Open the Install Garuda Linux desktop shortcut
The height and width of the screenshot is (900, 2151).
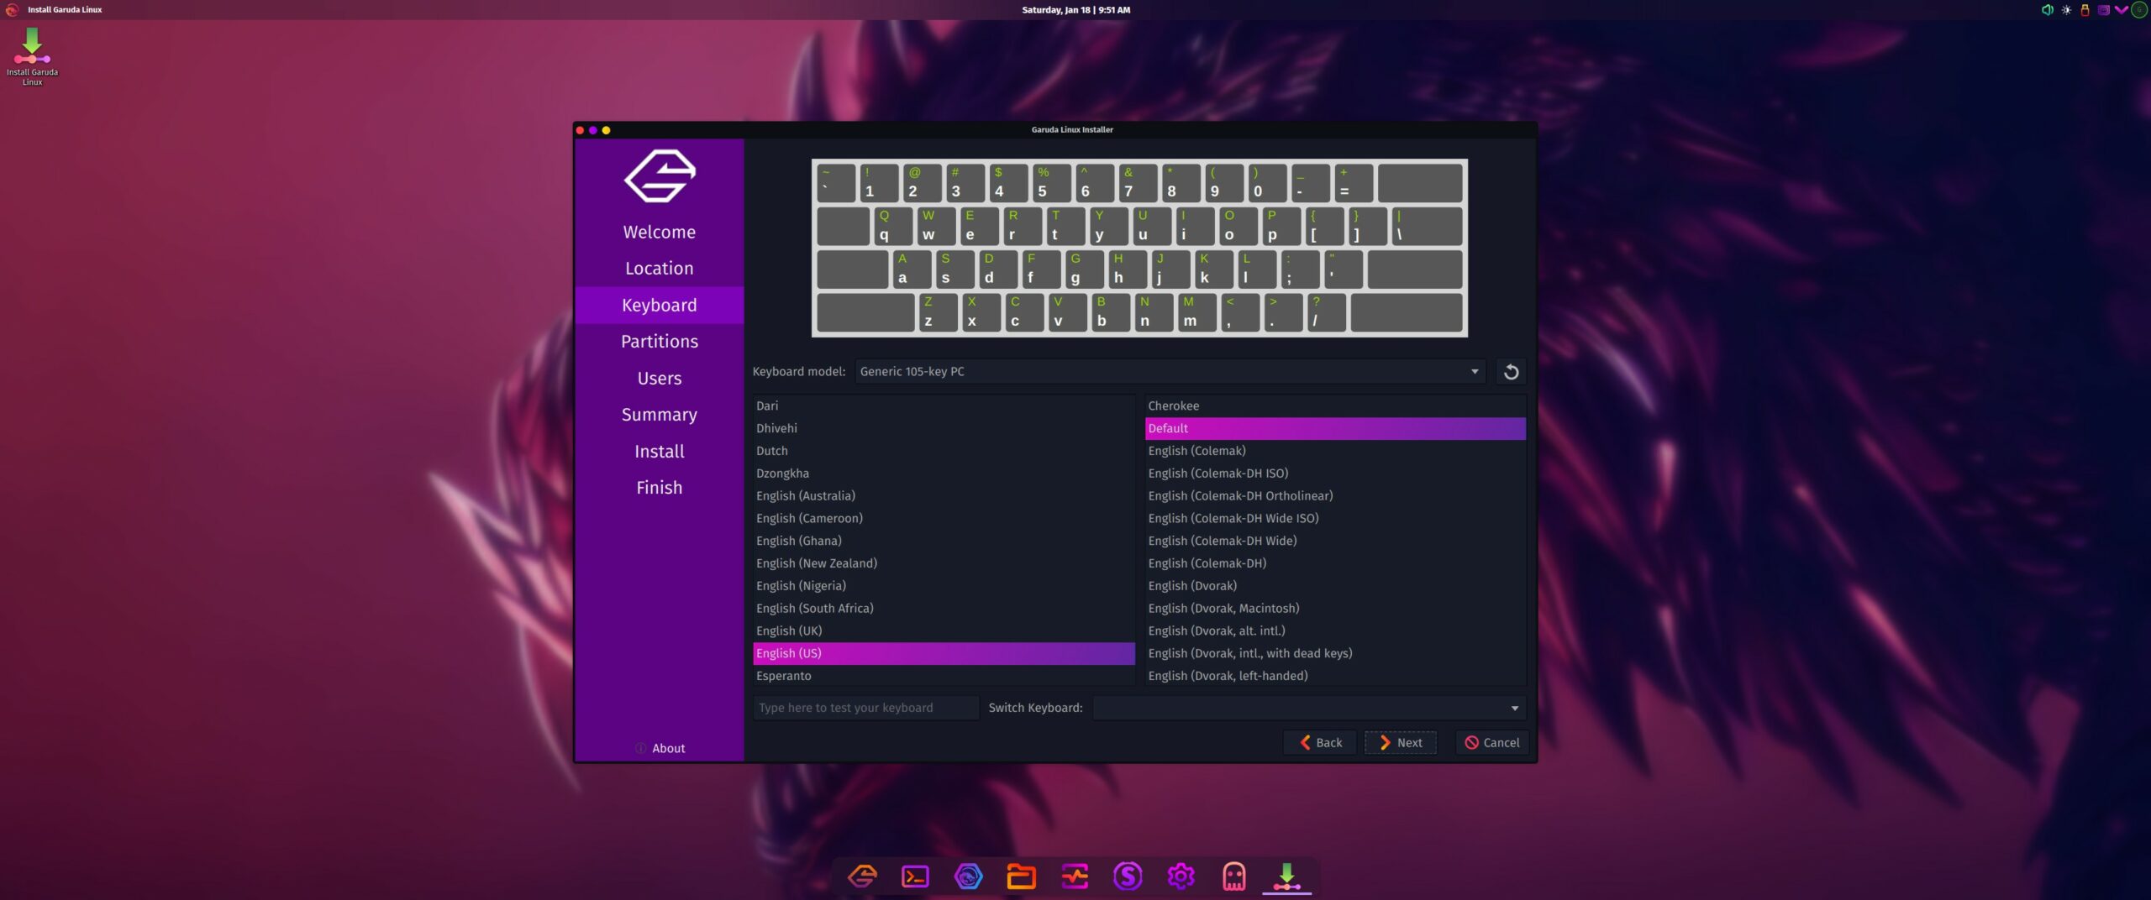point(32,55)
